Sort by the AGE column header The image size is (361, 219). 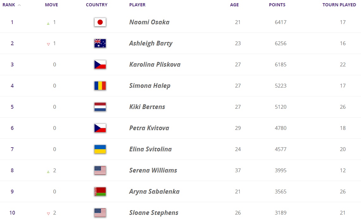(x=234, y=5)
